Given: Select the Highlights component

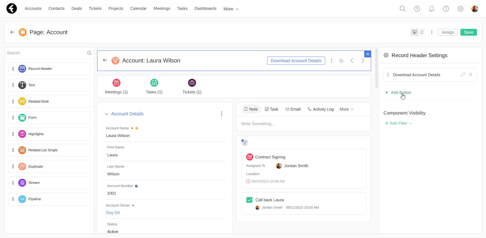Looking at the screenshot, I should click(49, 134).
